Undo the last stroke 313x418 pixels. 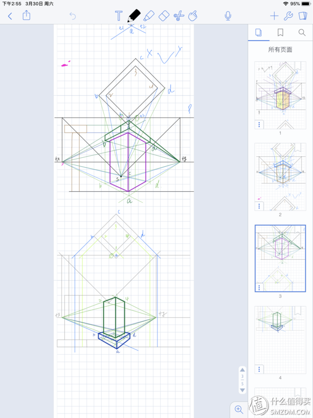click(x=73, y=16)
